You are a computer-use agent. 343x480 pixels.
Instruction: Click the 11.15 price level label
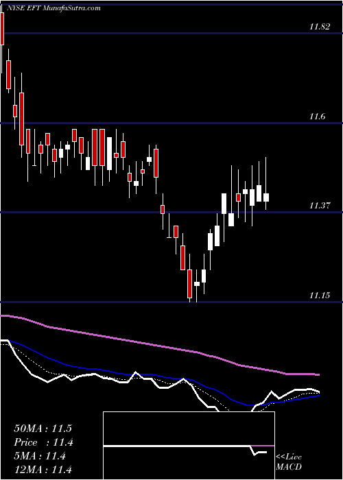click(x=320, y=296)
